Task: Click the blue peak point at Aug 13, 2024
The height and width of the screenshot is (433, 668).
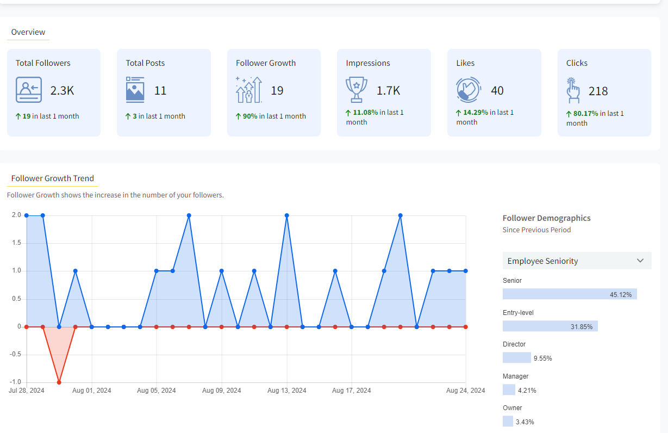Action: pos(287,215)
